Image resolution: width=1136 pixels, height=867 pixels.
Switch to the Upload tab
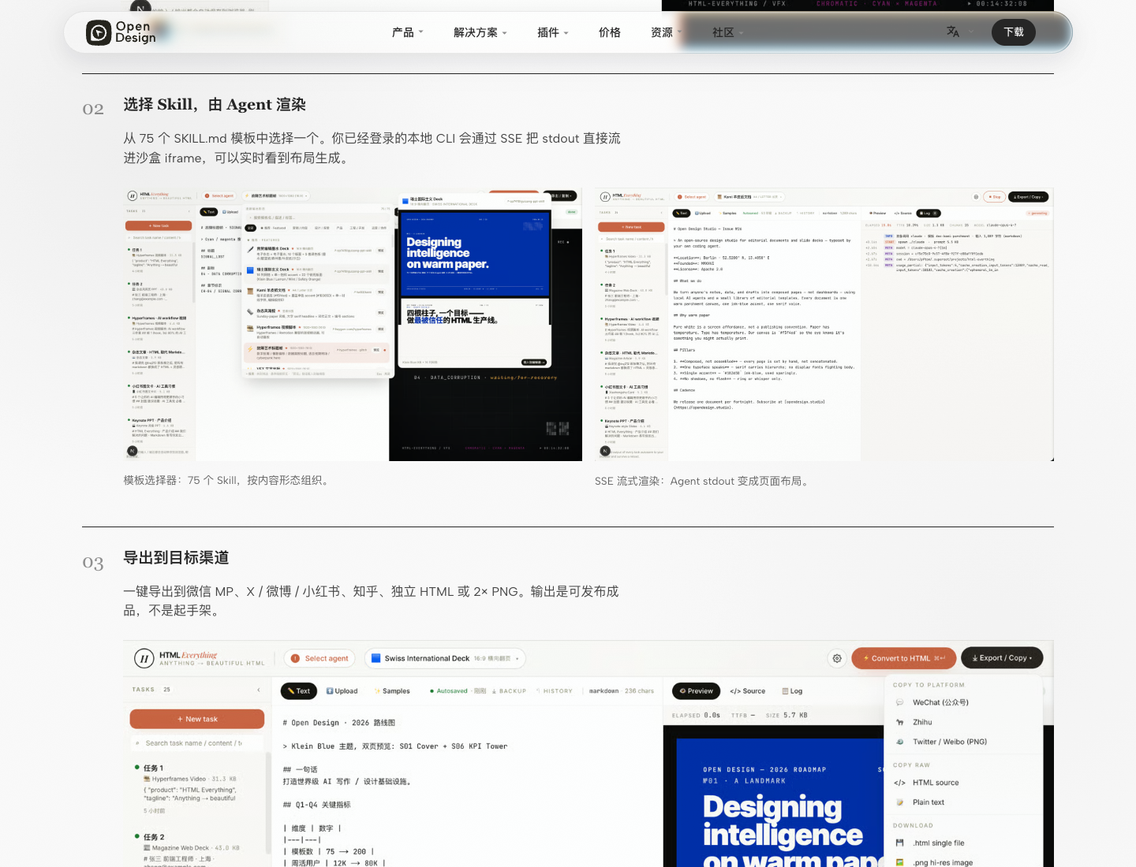click(342, 691)
